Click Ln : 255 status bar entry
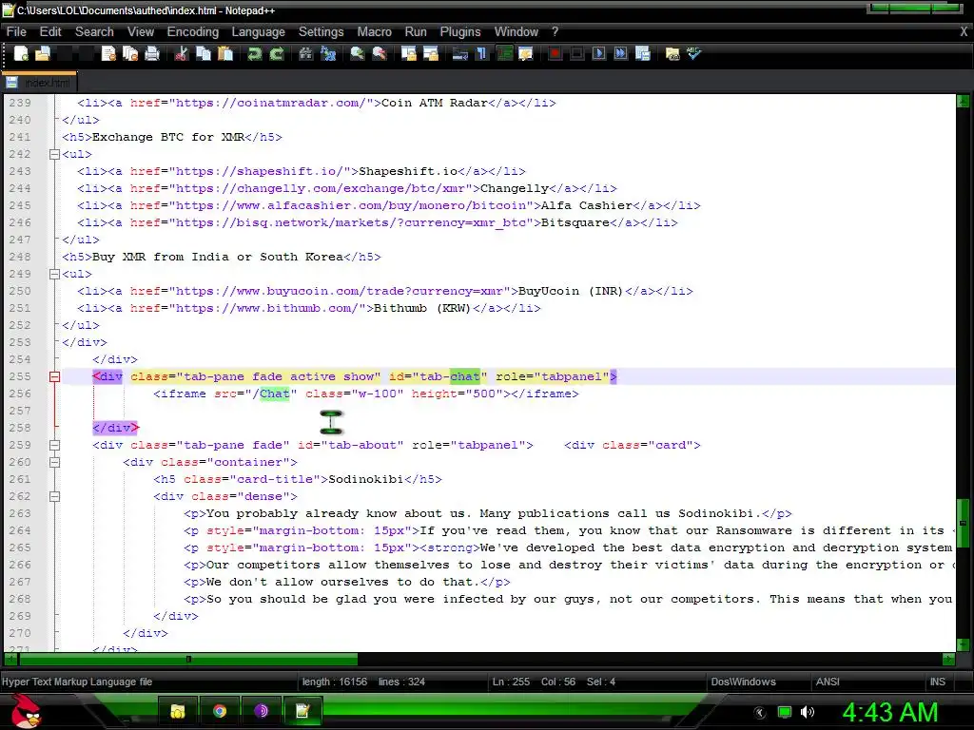Image resolution: width=974 pixels, height=730 pixels. coord(511,682)
